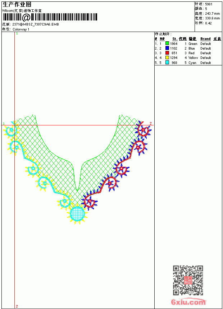This screenshot has width=223, height=309.
Task: Click the Brand column header
Action: (x=205, y=39)
